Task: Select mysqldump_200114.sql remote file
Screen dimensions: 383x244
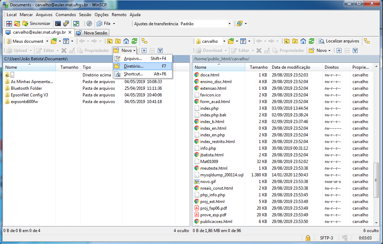Action: pyautogui.click(x=222, y=175)
